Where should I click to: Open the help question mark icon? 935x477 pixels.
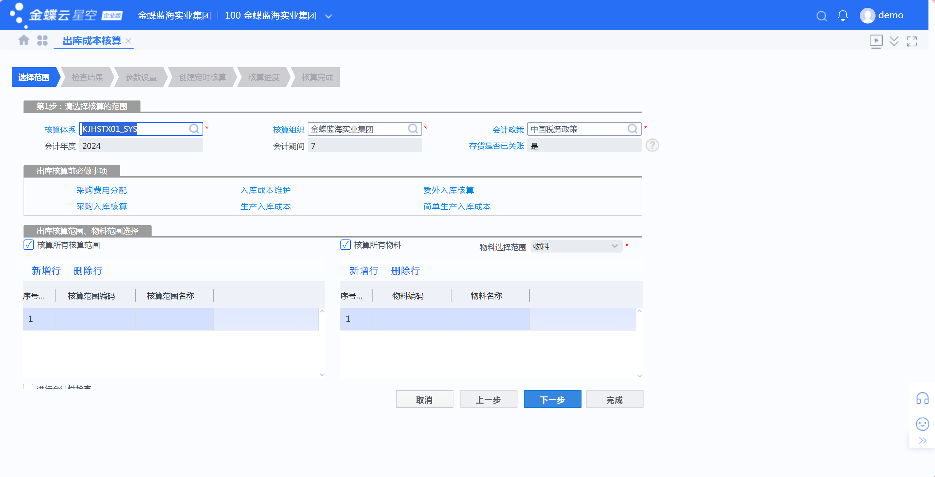coord(652,145)
